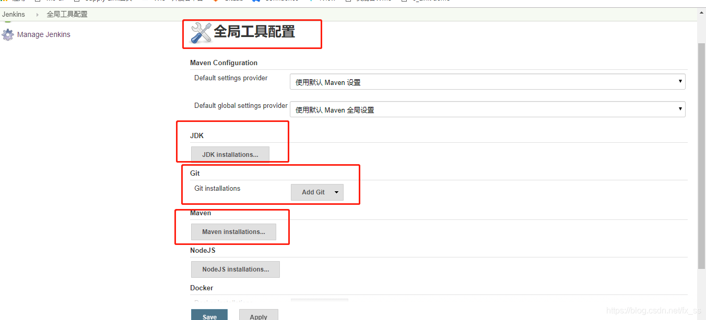Click the Git installations label
The height and width of the screenshot is (320, 706).
217,188
